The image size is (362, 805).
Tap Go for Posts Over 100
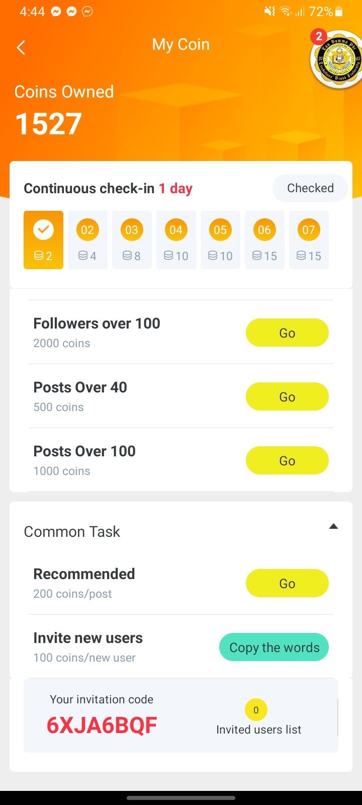coord(287,460)
